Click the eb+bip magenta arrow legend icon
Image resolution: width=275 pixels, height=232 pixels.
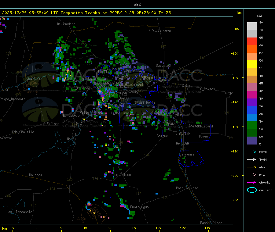tap(252, 183)
